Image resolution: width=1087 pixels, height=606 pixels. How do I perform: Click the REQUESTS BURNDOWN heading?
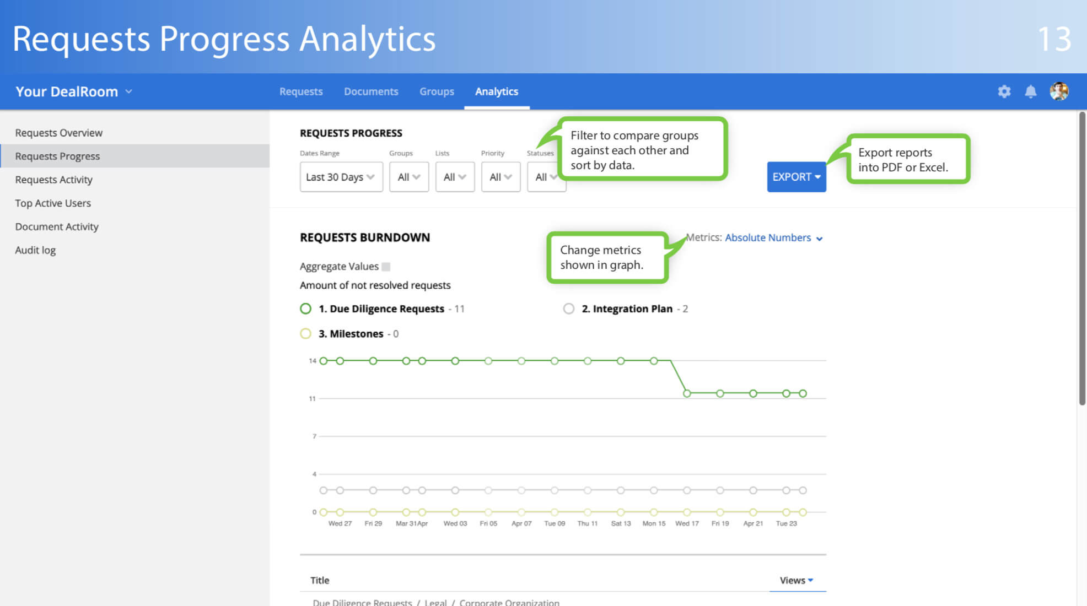point(365,237)
